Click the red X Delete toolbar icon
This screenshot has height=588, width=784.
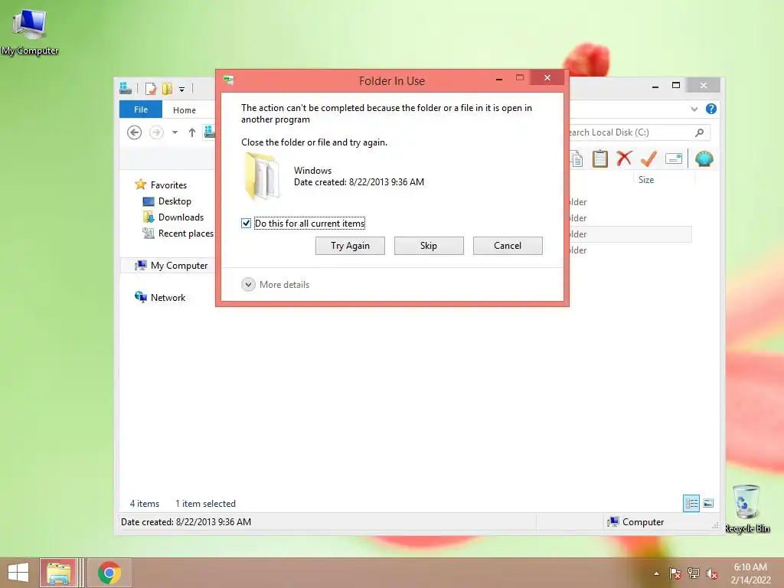(624, 159)
